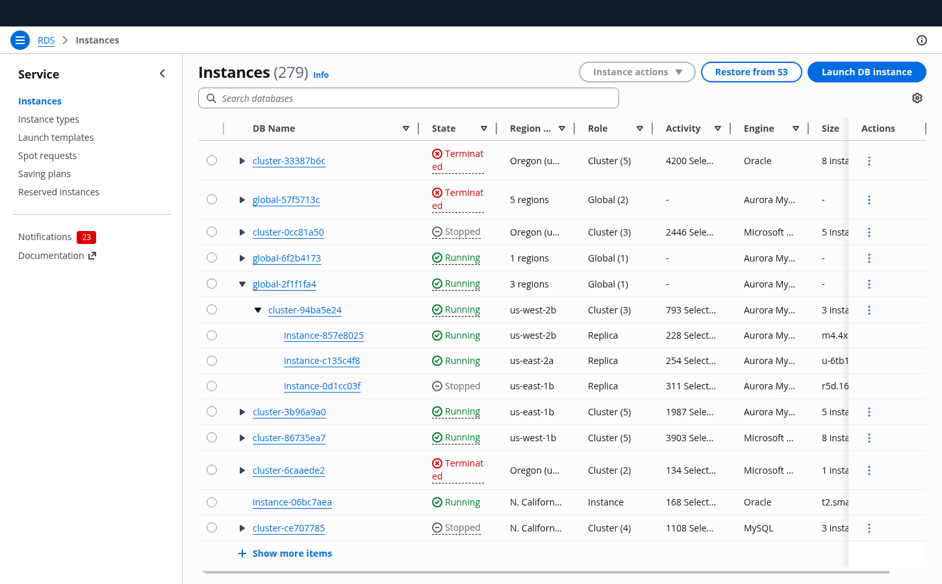The image size is (942, 584).
Task: Open the hamburger navigation menu
Action: pyautogui.click(x=20, y=40)
